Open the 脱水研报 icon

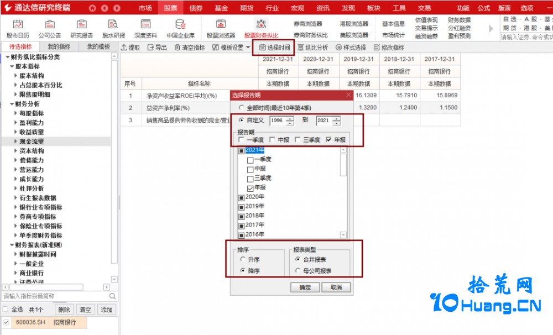pos(113,29)
